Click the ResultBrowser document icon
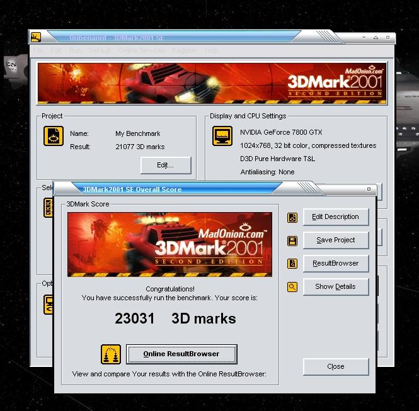The image size is (419, 411). coord(292,264)
